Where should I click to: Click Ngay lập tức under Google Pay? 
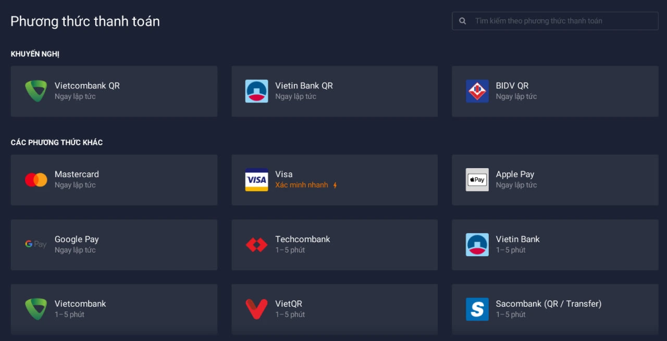tap(75, 250)
